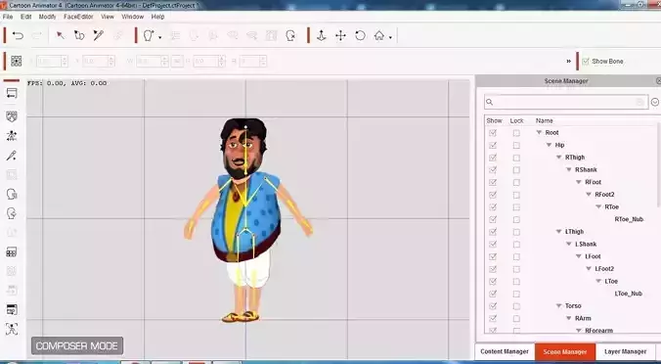Open the sprite grid panel sidebar icon
661x364 pixels.
point(12,252)
